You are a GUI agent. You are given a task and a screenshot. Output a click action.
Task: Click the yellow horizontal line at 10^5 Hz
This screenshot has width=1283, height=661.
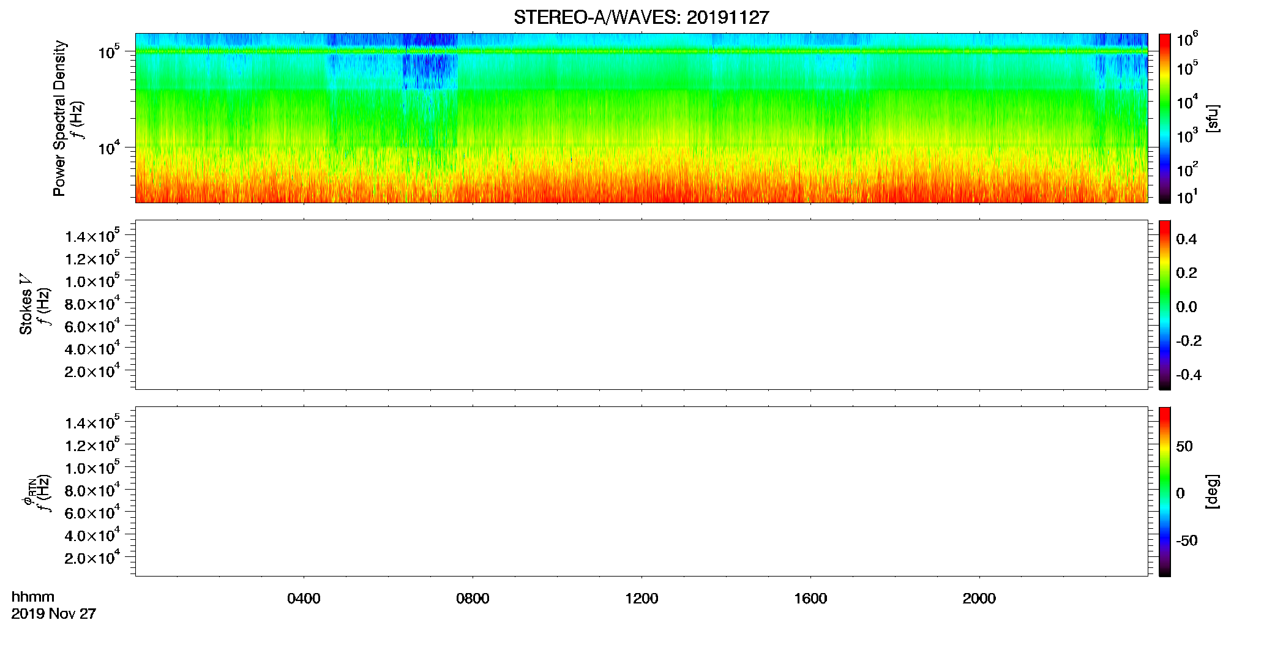(641, 51)
